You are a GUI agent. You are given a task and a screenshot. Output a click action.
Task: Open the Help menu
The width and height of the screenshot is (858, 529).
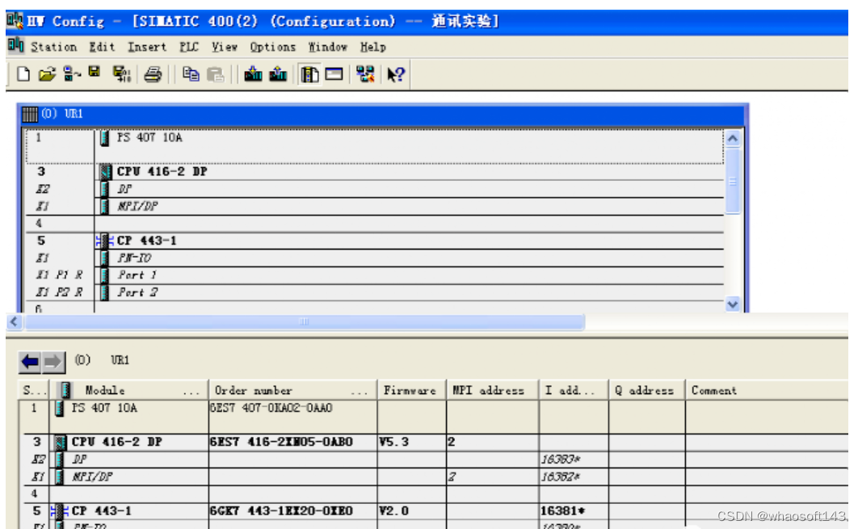click(x=373, y=47)
